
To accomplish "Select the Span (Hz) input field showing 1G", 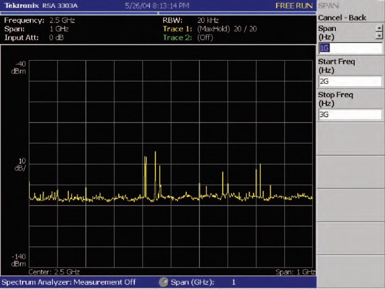I will pyautogui.click(x=349, y=48).
